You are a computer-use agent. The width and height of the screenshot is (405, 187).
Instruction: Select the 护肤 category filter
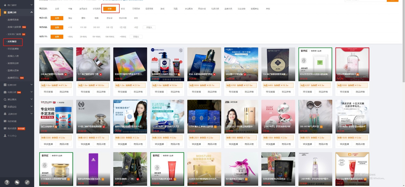110,9
